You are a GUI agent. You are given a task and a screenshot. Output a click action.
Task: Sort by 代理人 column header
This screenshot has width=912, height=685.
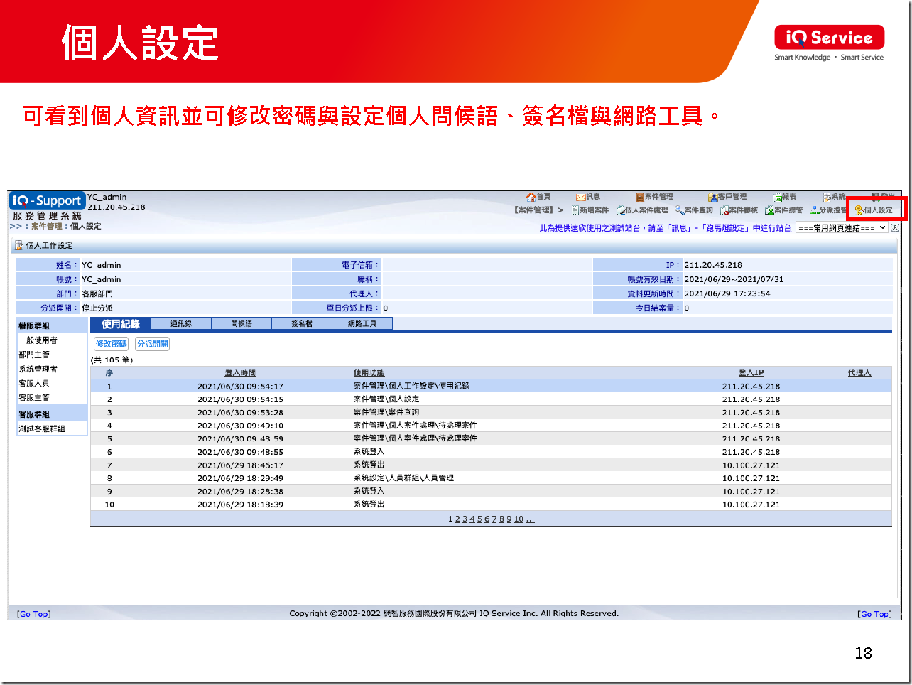pyautogui.click(x=859, y=373)
